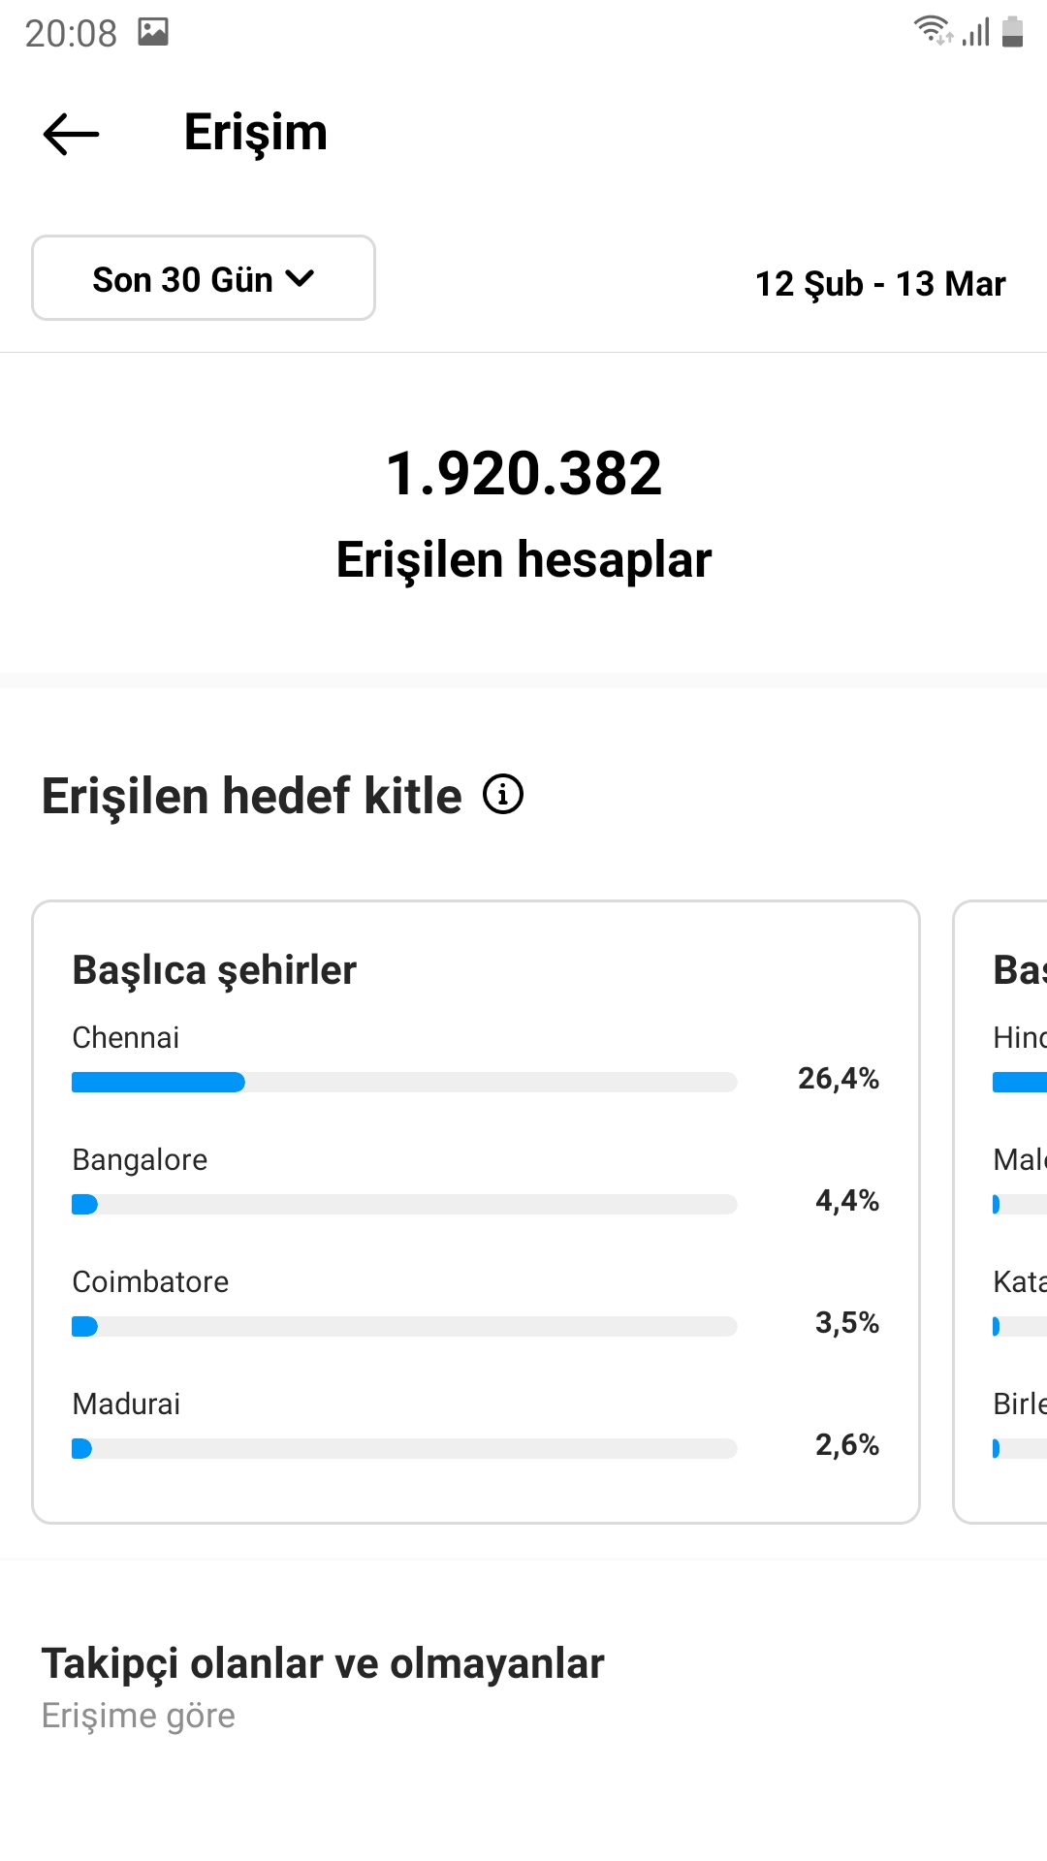The height and width of the screenshot is (1861, 1047).
Task: Tap the Erişim page title
Action: click(x=256, y=133)
